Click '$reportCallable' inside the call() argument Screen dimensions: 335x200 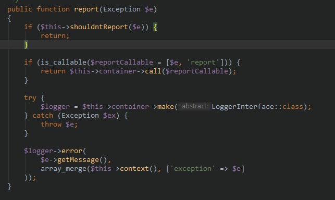tap(197, 71)
